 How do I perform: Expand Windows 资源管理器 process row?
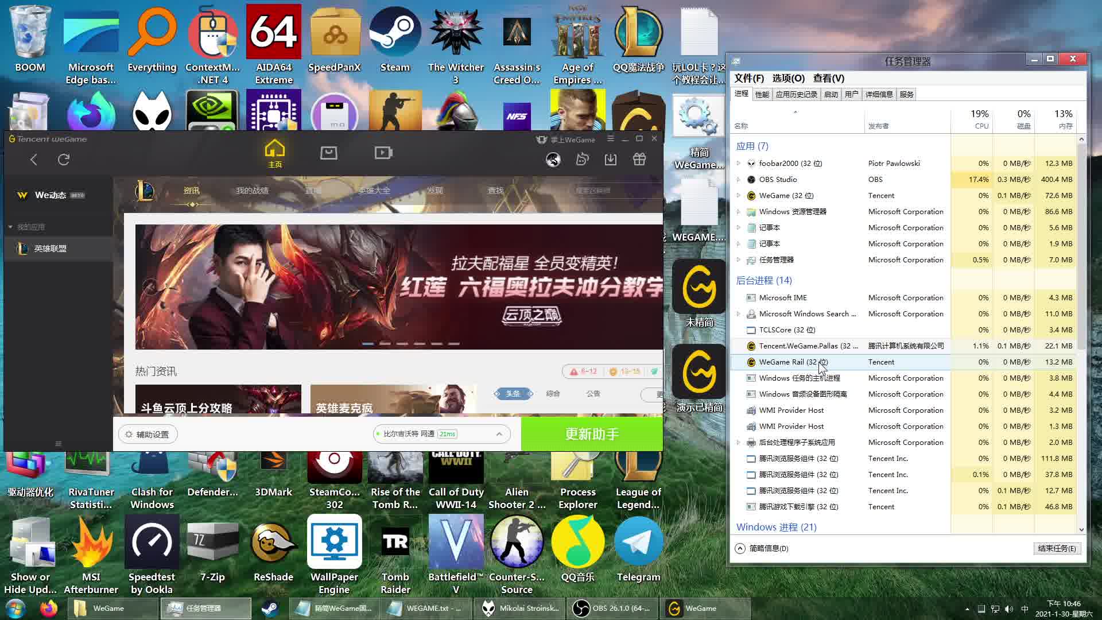coord(739,212)
